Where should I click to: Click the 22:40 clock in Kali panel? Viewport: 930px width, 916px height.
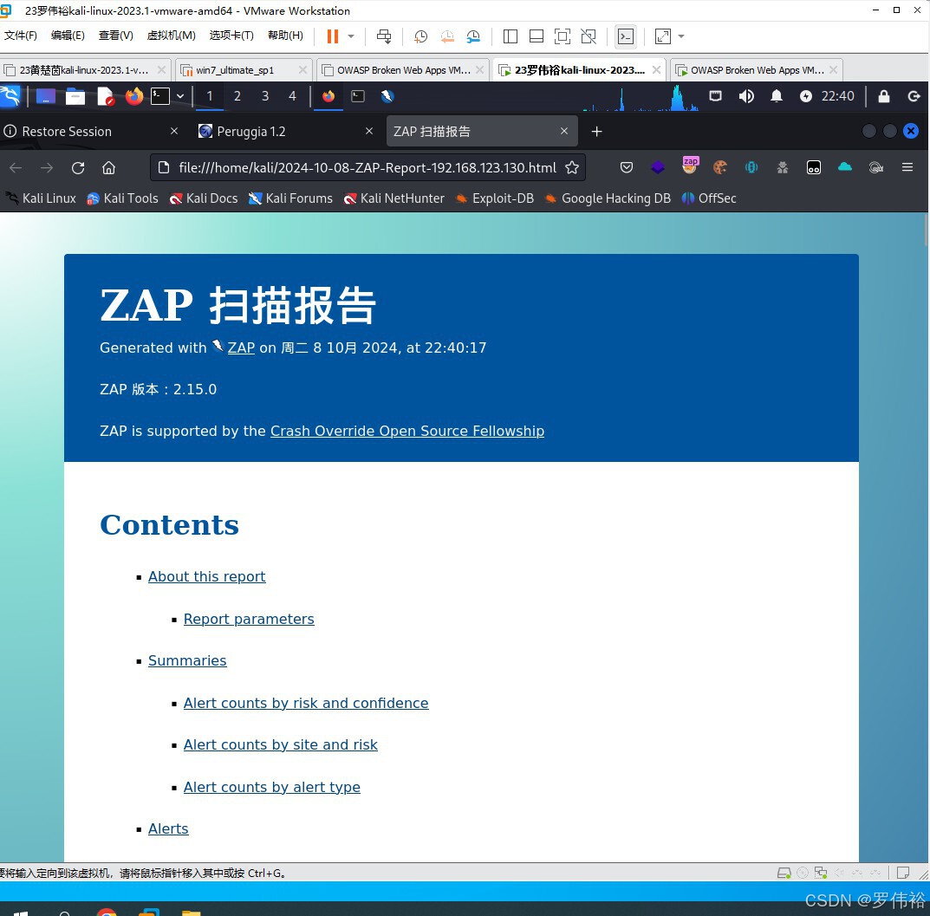point(837,96)
